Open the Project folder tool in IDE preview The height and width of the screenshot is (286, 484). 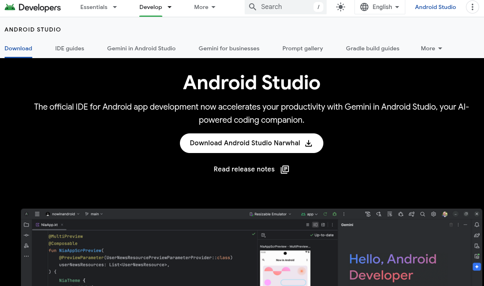tap(26, 225)
